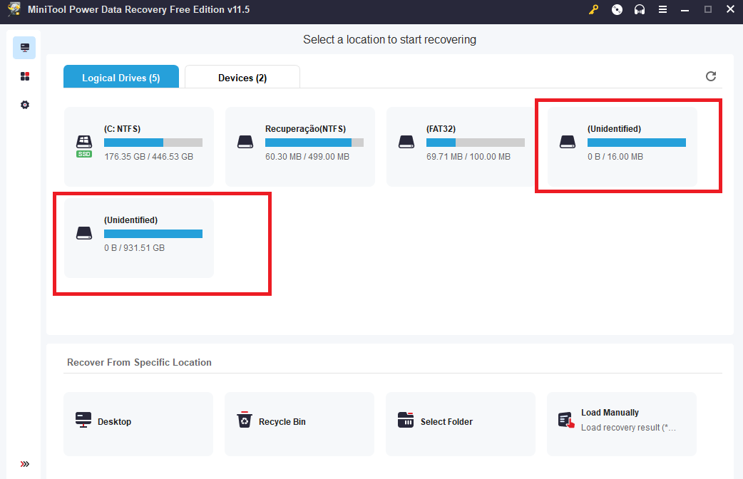743x479 pixels.
Task: Choose Select Folder label
Action: [x=446, y=422]
